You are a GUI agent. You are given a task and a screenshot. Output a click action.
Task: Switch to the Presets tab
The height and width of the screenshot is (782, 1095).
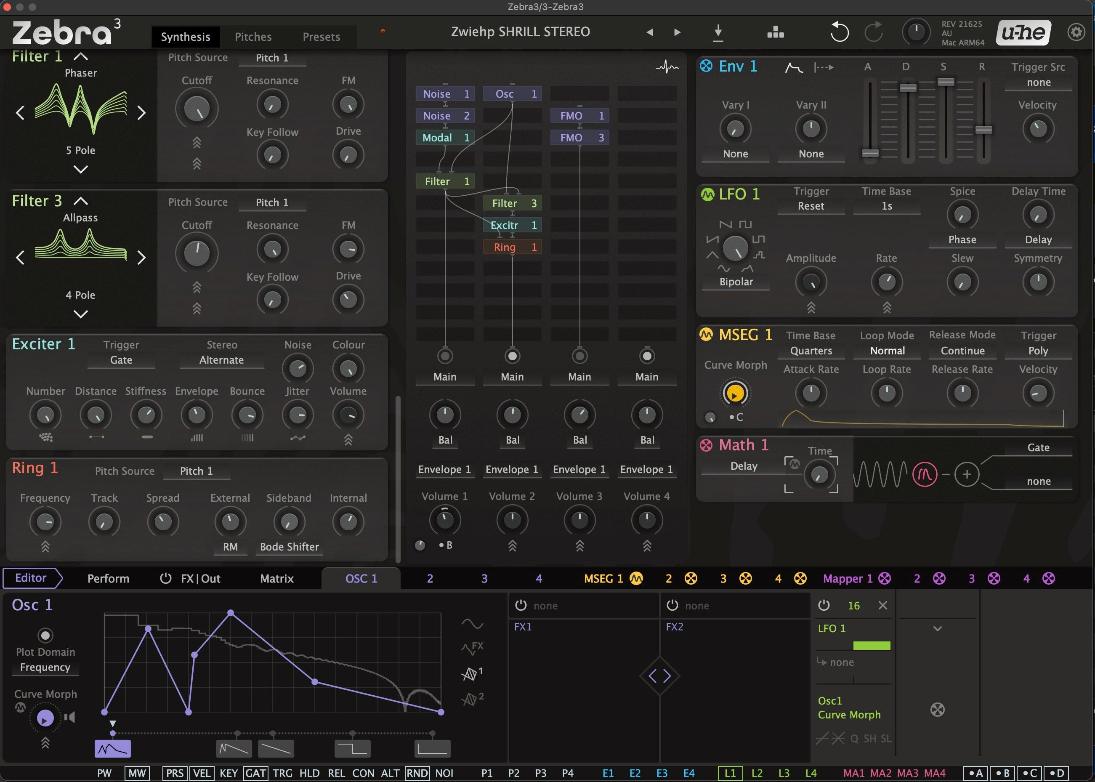click(x=321, y=37)
